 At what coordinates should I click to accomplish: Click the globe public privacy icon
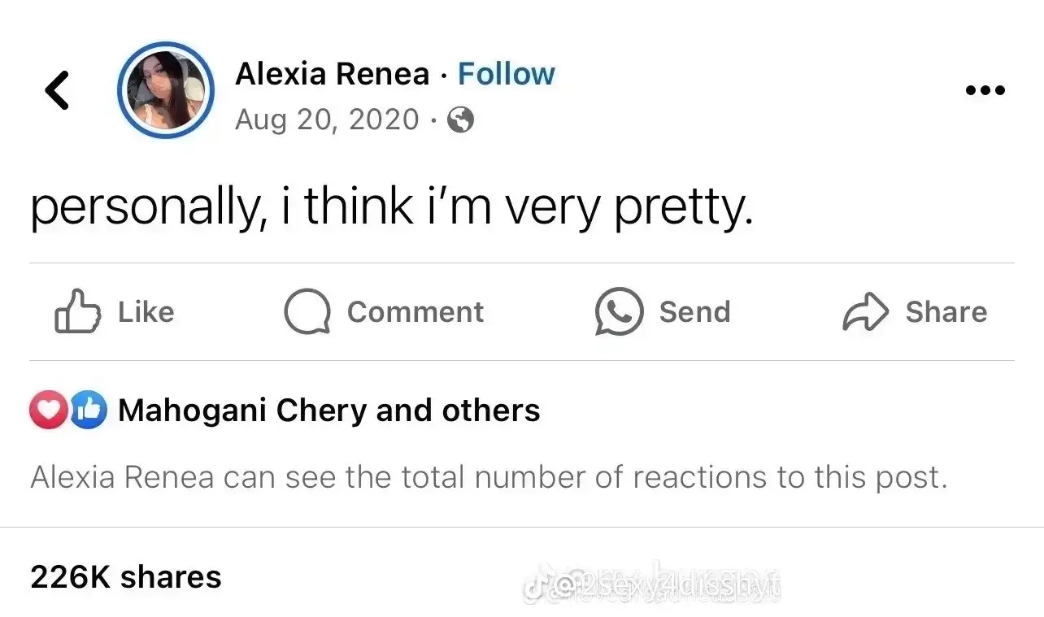(x=461, y=120)
